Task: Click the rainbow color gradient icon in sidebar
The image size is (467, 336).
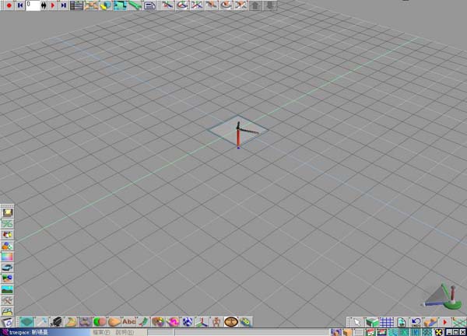Action: click(x=7, y=256)
